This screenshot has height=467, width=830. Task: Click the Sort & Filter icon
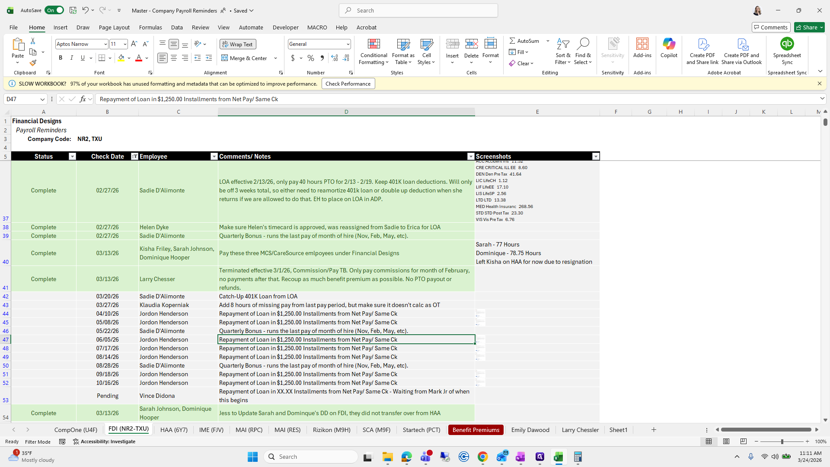563,44
